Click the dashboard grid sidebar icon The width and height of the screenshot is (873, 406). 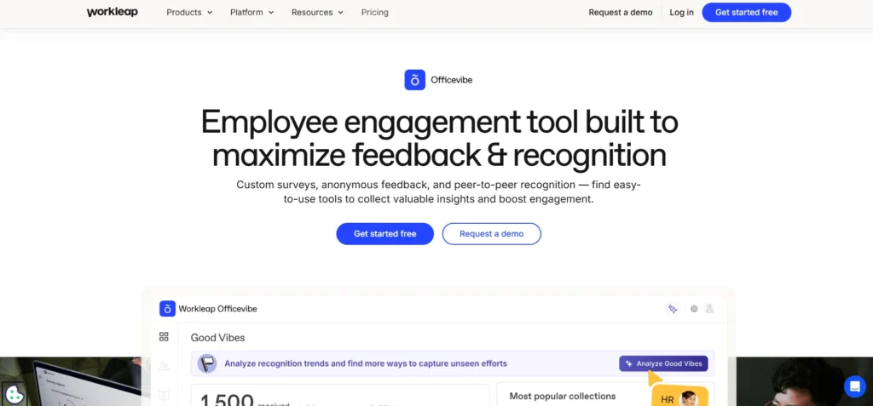(x=164, y=336)
